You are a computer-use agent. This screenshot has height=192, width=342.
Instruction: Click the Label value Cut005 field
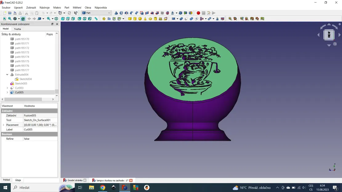(x=40, y=130)
